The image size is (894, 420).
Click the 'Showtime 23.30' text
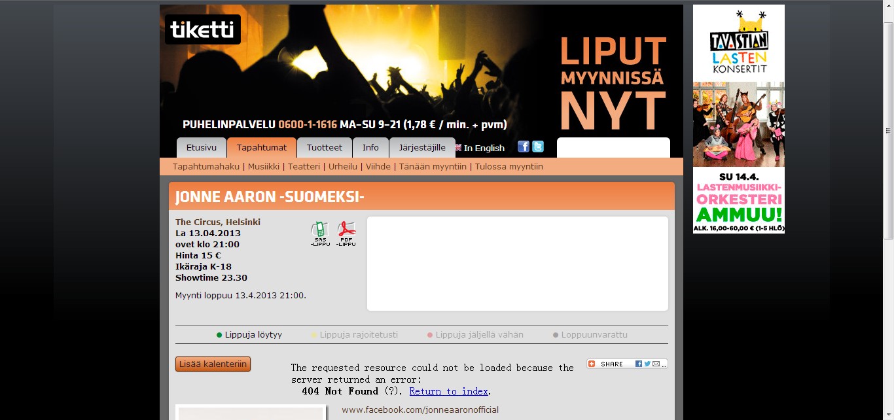click(211, 277)
